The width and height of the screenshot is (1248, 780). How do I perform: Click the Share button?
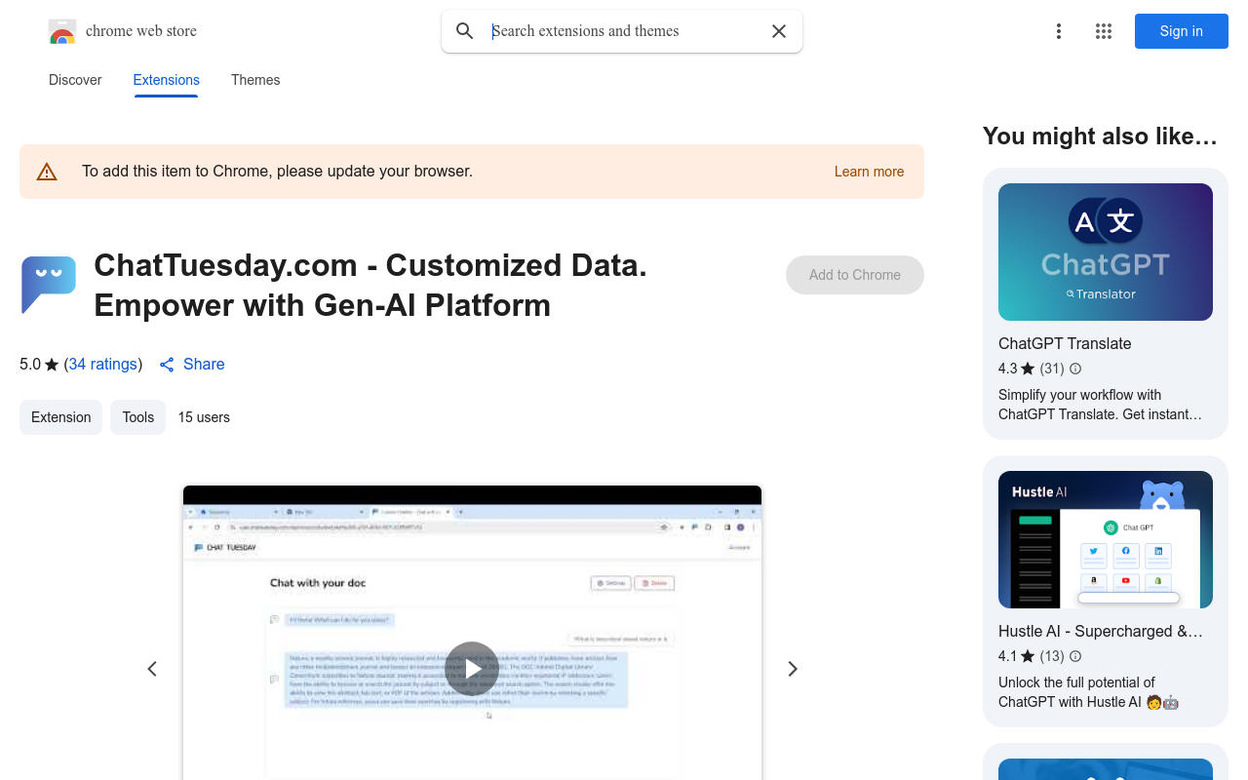coord(192,364)
